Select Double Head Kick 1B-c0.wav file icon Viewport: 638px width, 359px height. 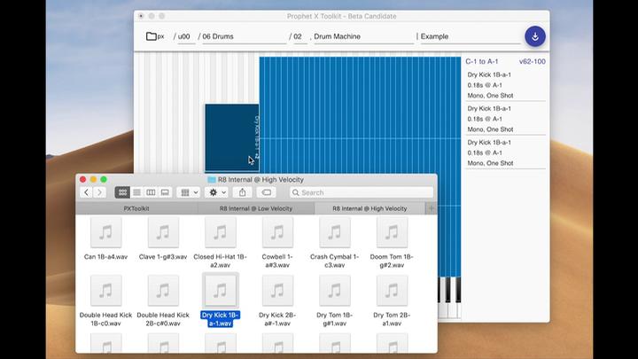(x=105, y=290)
